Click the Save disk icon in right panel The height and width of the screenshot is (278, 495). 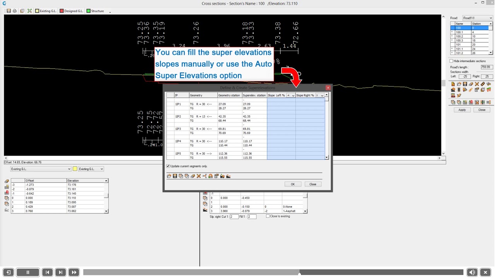[465, 84]
